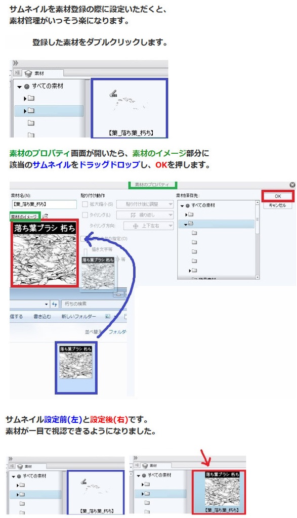This screenshot has height=518, width=297.
Task: Collapse すべての素材 in the after-setting comparison palette
Action: [x=139, y=476]
